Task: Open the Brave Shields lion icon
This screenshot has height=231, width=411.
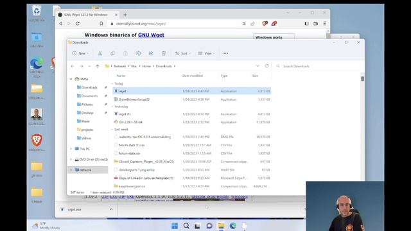Action: click(x=265, y=24)
